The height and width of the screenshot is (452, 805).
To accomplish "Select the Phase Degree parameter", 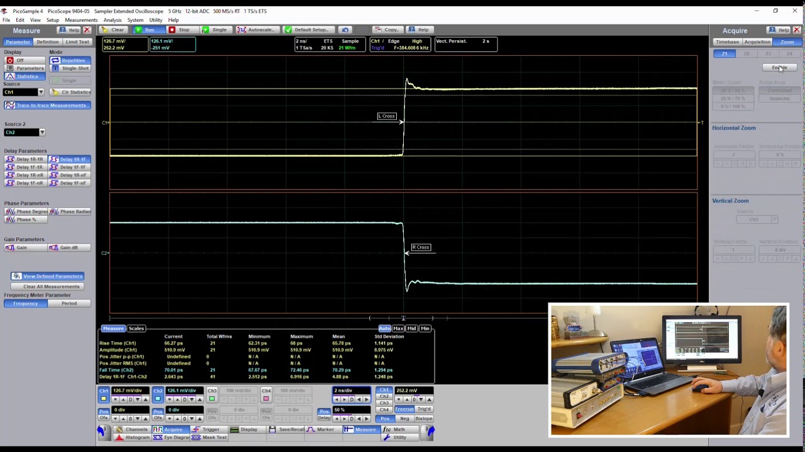I will [26, 212].
